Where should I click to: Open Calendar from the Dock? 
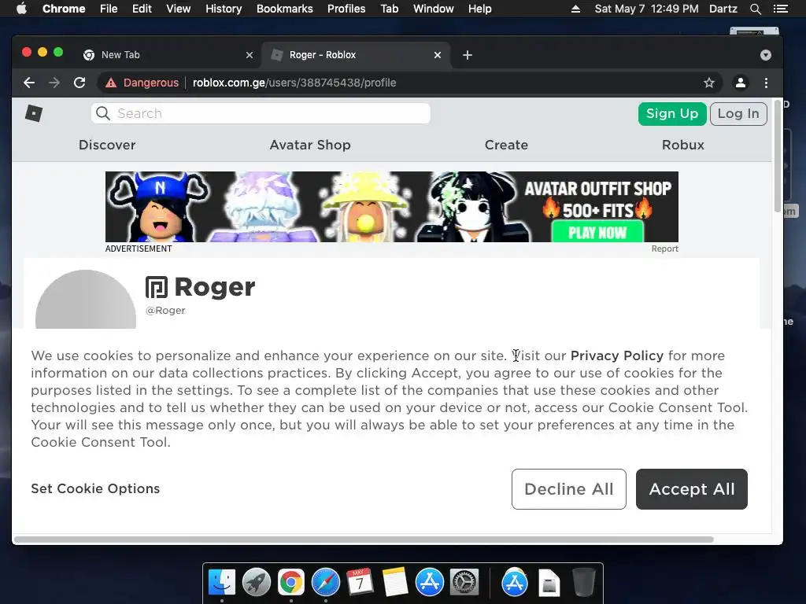point(360,583)
